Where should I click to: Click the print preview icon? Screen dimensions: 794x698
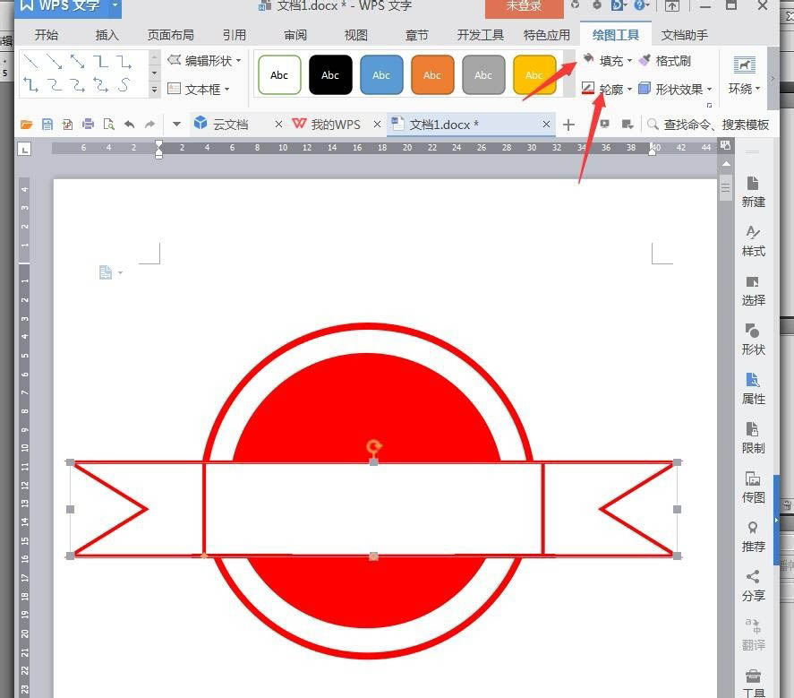pyautogui.click(x=108, y=125)
